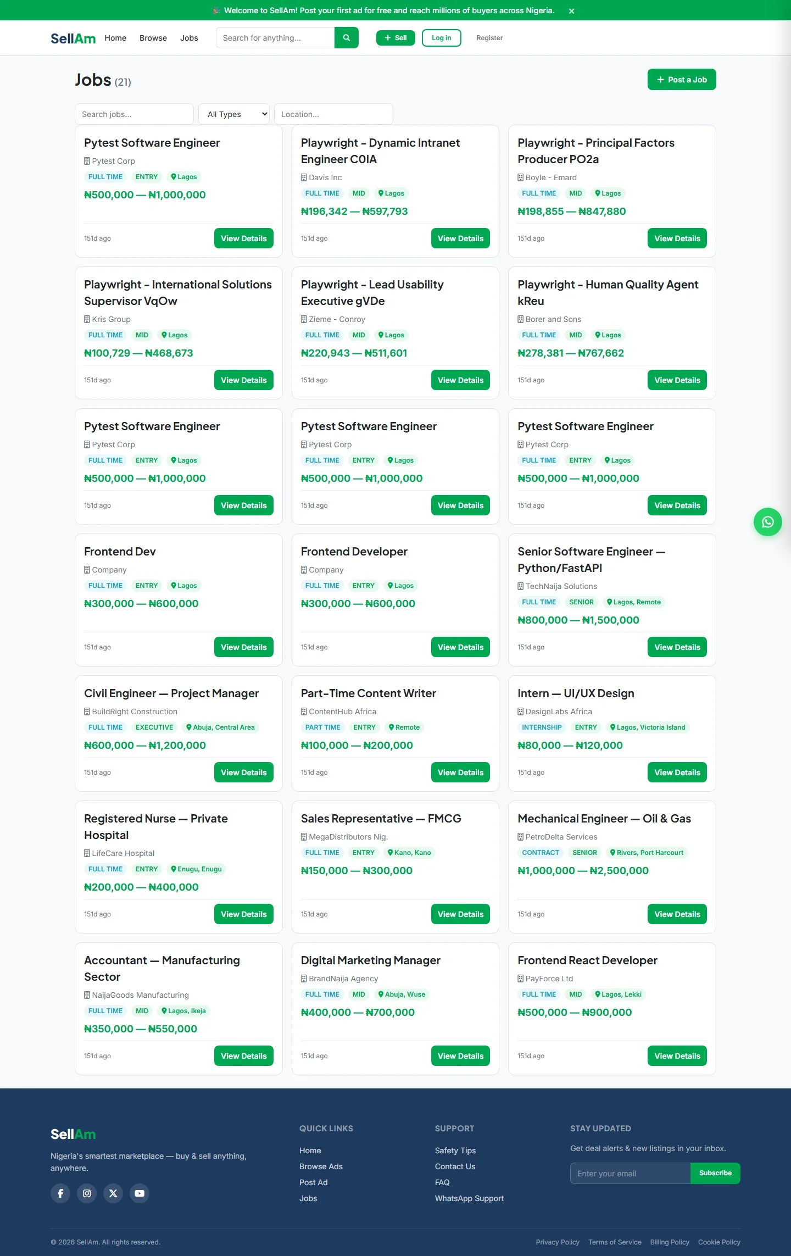Visit SellAm's Facebook page icon

[x=60, y=1193]
